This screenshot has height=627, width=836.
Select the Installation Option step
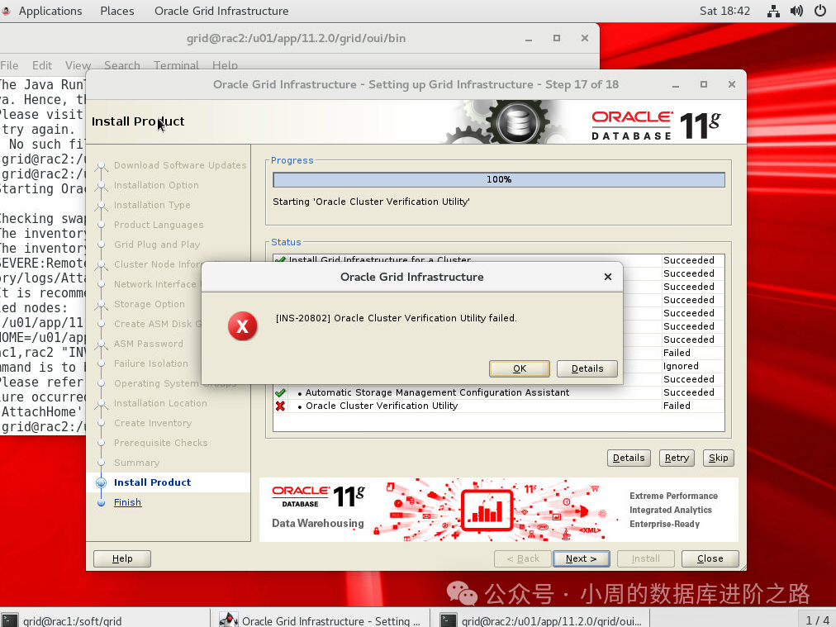tap(156, 185)
